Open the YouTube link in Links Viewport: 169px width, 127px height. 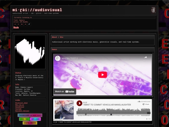18,109
